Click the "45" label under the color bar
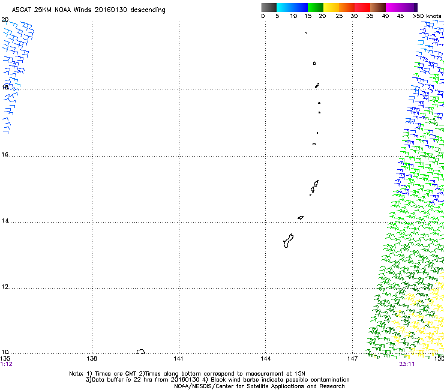The height and width of the screenshot is (390, 444). click(x=400, y=16)
